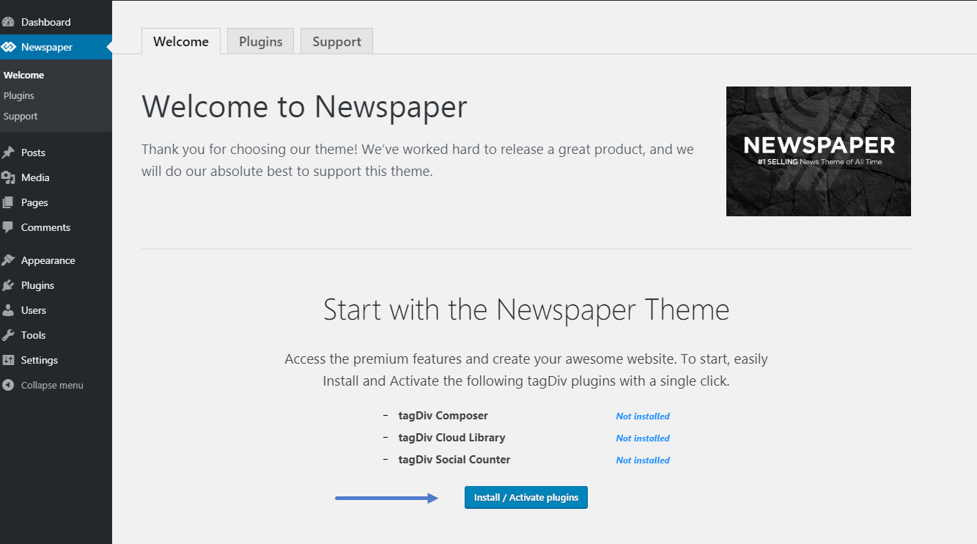Open the main Plugins menu label
The image size is (977, 544).
(x=37, y=285)
